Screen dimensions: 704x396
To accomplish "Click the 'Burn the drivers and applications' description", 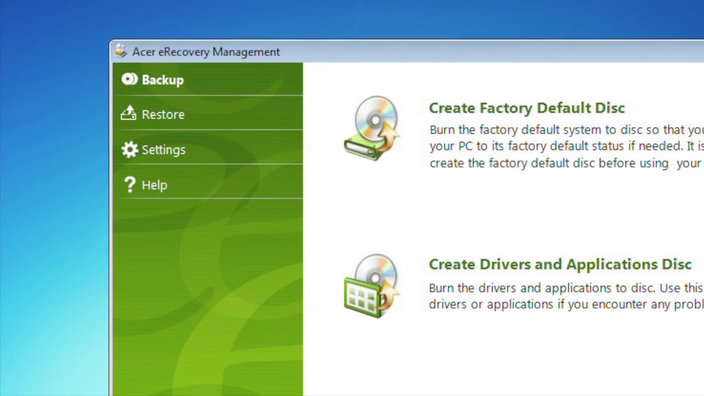I will (x=566, y=296).
